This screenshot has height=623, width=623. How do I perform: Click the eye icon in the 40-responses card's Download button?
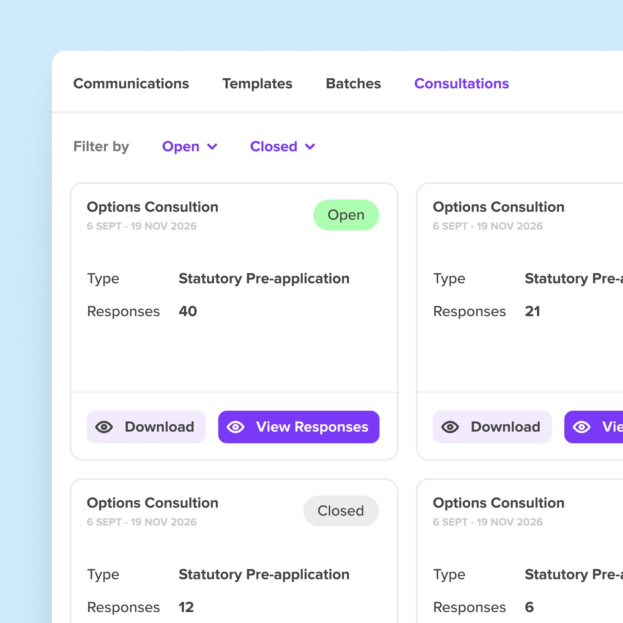point(104,427)
